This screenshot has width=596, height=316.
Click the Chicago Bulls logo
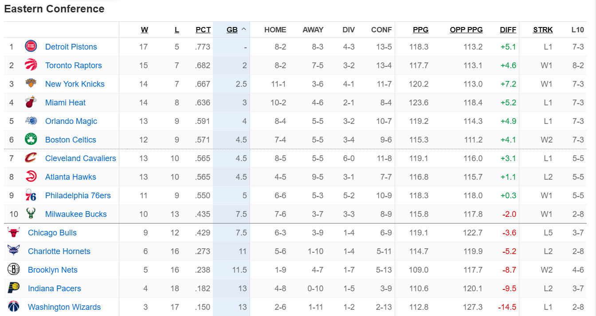[x=13, y=232]
